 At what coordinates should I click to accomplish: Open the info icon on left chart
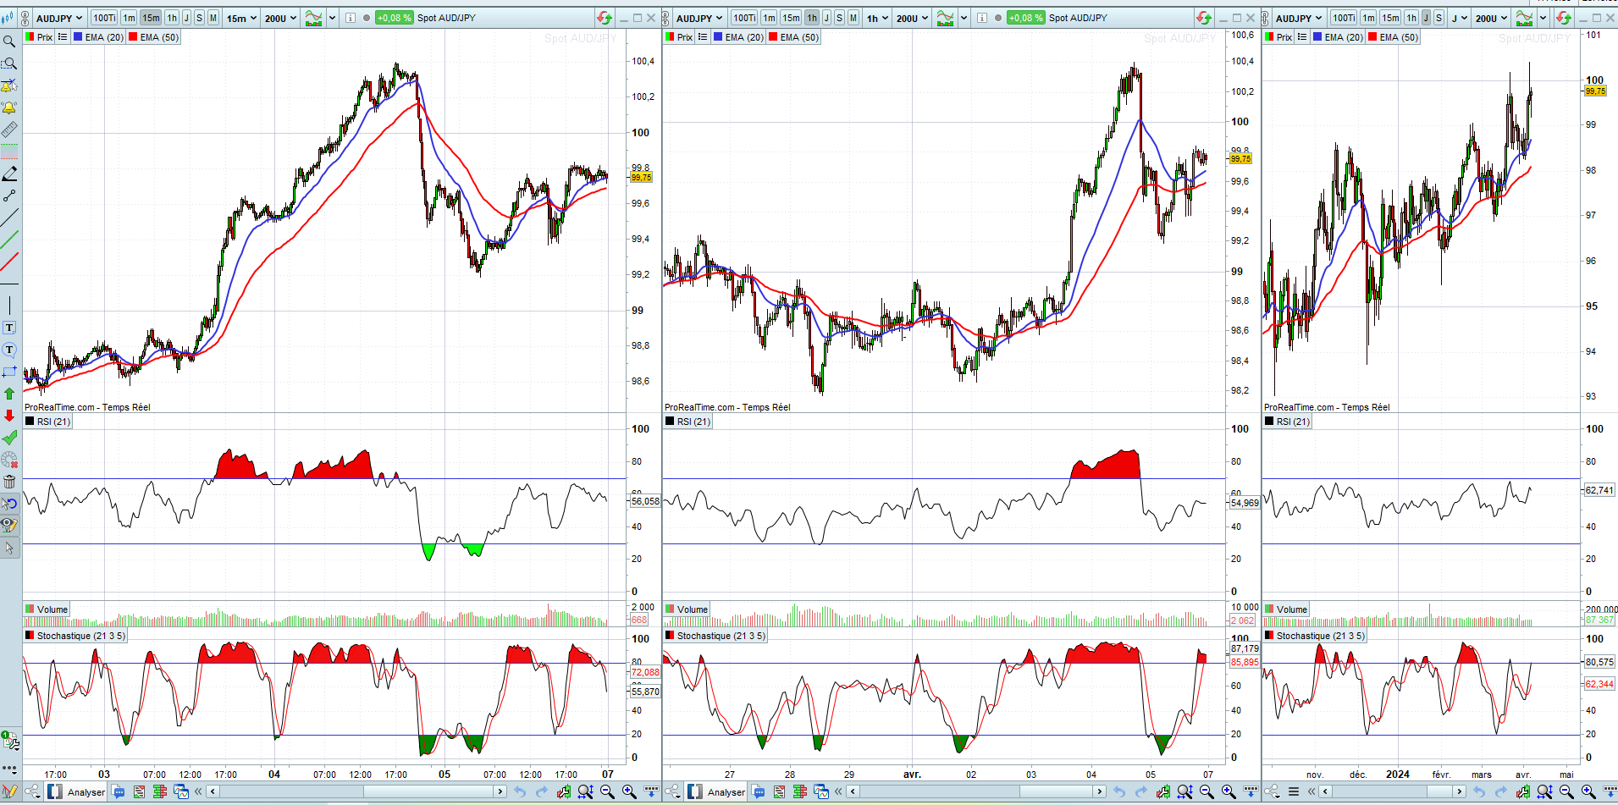[x=351, y=18]
